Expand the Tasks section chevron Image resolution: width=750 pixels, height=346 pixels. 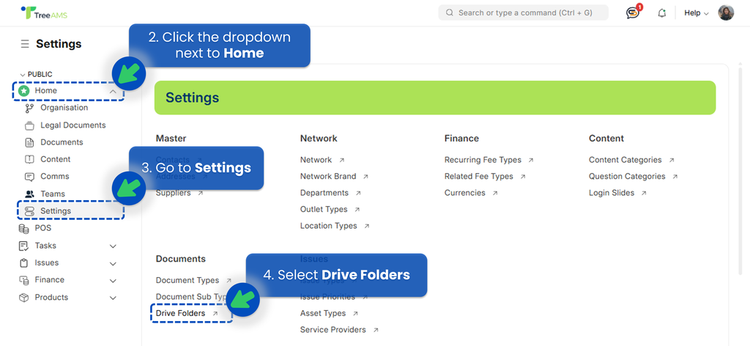click(x=113, y=246)
